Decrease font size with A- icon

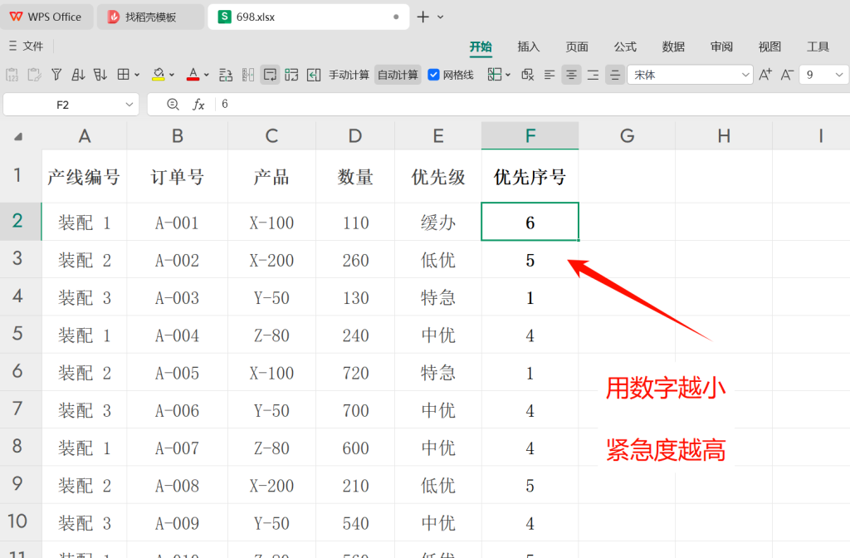point(787,75)
